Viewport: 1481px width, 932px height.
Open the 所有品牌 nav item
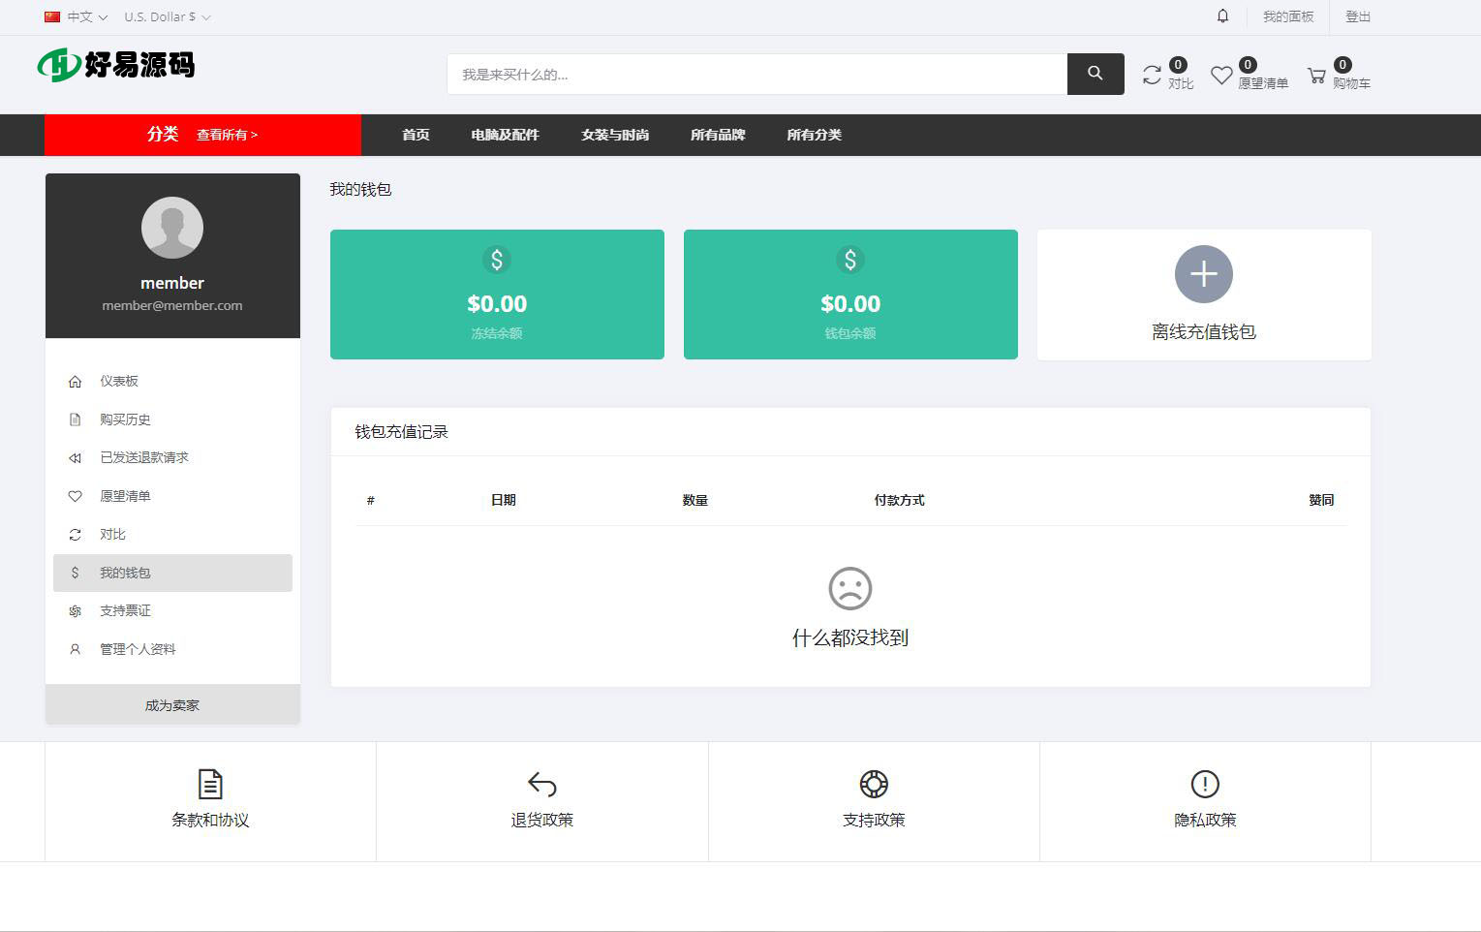pos(718,135)
